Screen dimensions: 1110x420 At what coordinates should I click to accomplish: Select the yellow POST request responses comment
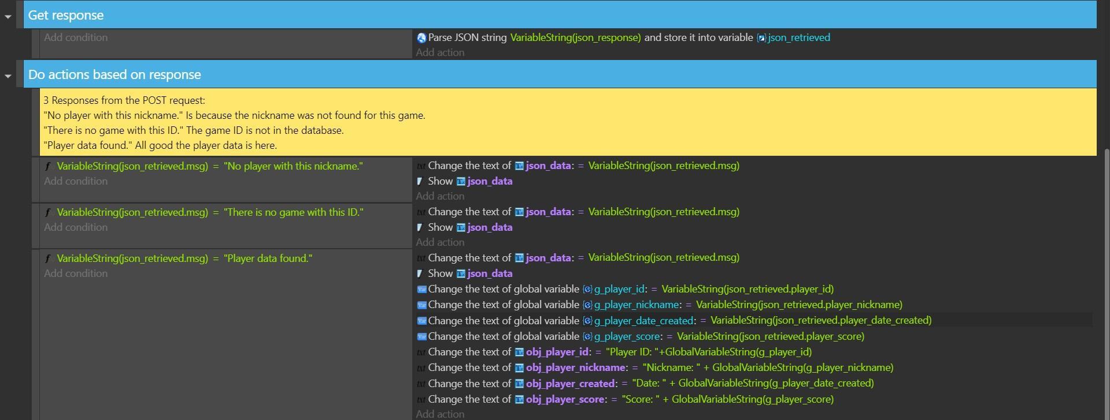[568, 122]
